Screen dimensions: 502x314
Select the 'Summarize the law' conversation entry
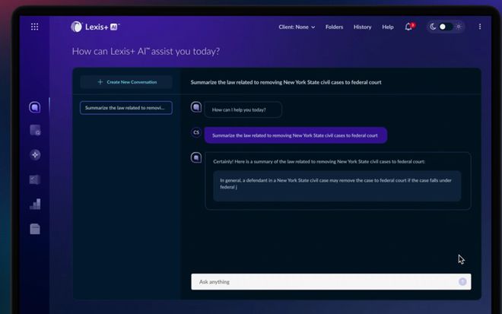[126, 108]
